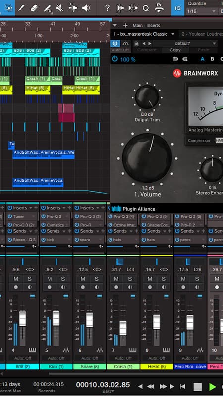Open Inserts dropdown arrow on Snare channel
The width and height of the screenshot is (223, 396).
(x=97, y=208)
